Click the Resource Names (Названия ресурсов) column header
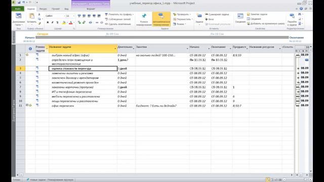324x182 pixels. [x=265, y=49]
